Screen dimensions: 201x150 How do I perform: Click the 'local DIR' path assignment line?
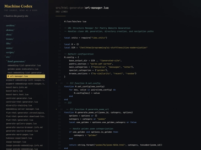[106, 47]
